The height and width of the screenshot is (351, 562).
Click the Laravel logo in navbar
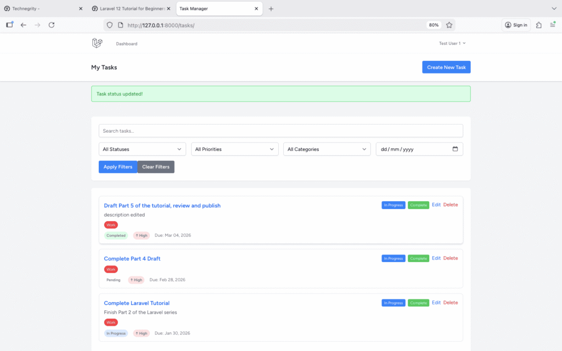point(97,43)
